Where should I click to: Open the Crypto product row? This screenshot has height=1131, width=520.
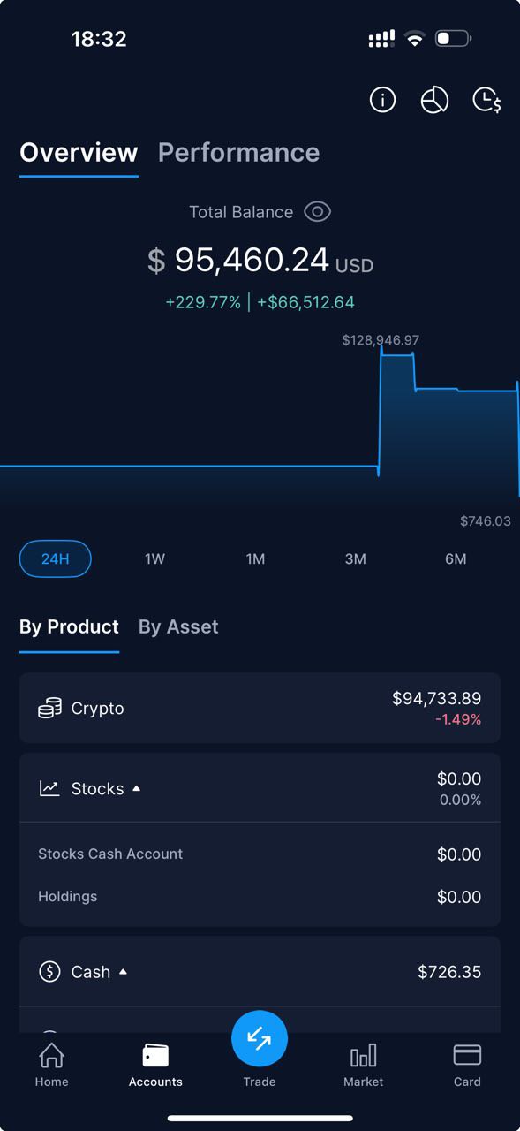coord(260,708)
